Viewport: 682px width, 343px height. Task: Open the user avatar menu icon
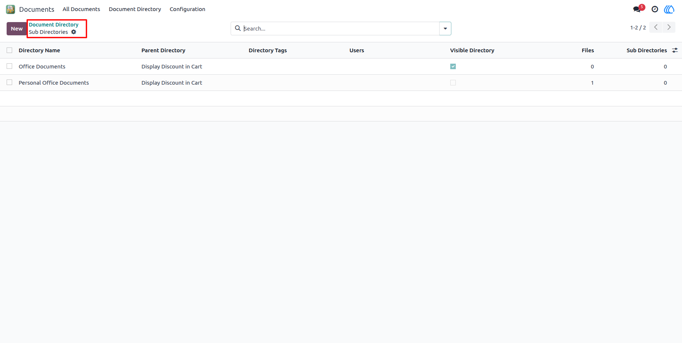point(669,9)
